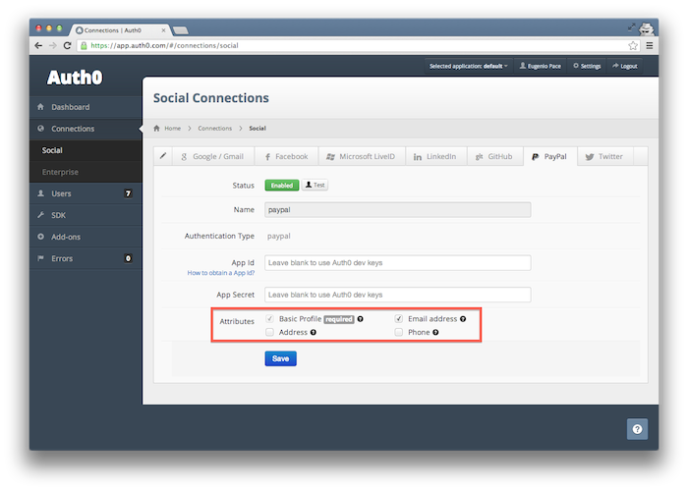Open help for Email address attribute

[463, 319]
